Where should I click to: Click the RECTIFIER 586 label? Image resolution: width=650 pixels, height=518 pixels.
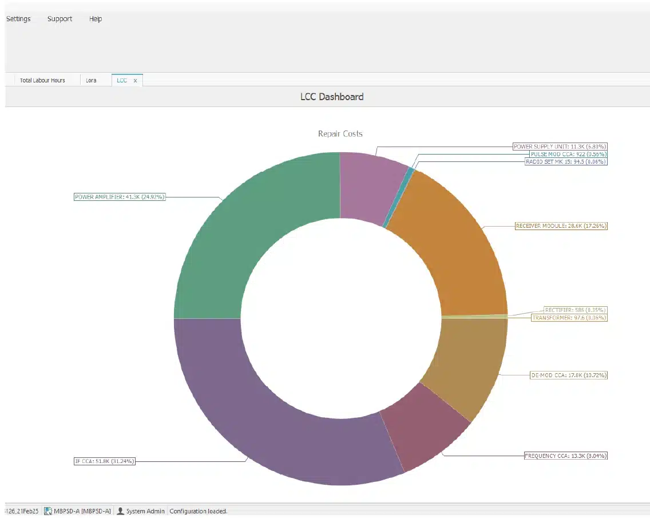[576, 310]
